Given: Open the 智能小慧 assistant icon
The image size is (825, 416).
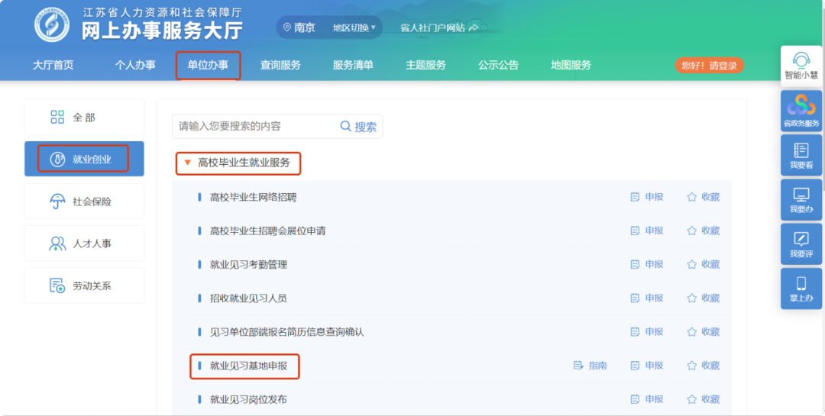Looking at the screenshot, I should click(x=801, y=66).
